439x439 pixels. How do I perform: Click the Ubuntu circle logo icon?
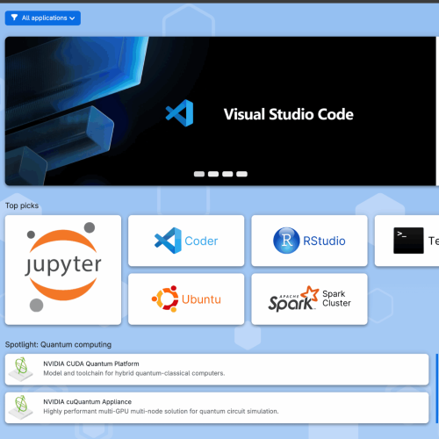165,299
